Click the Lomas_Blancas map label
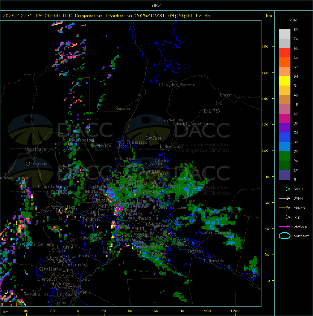This screenshot has width=313, height=316. point(216,232)
